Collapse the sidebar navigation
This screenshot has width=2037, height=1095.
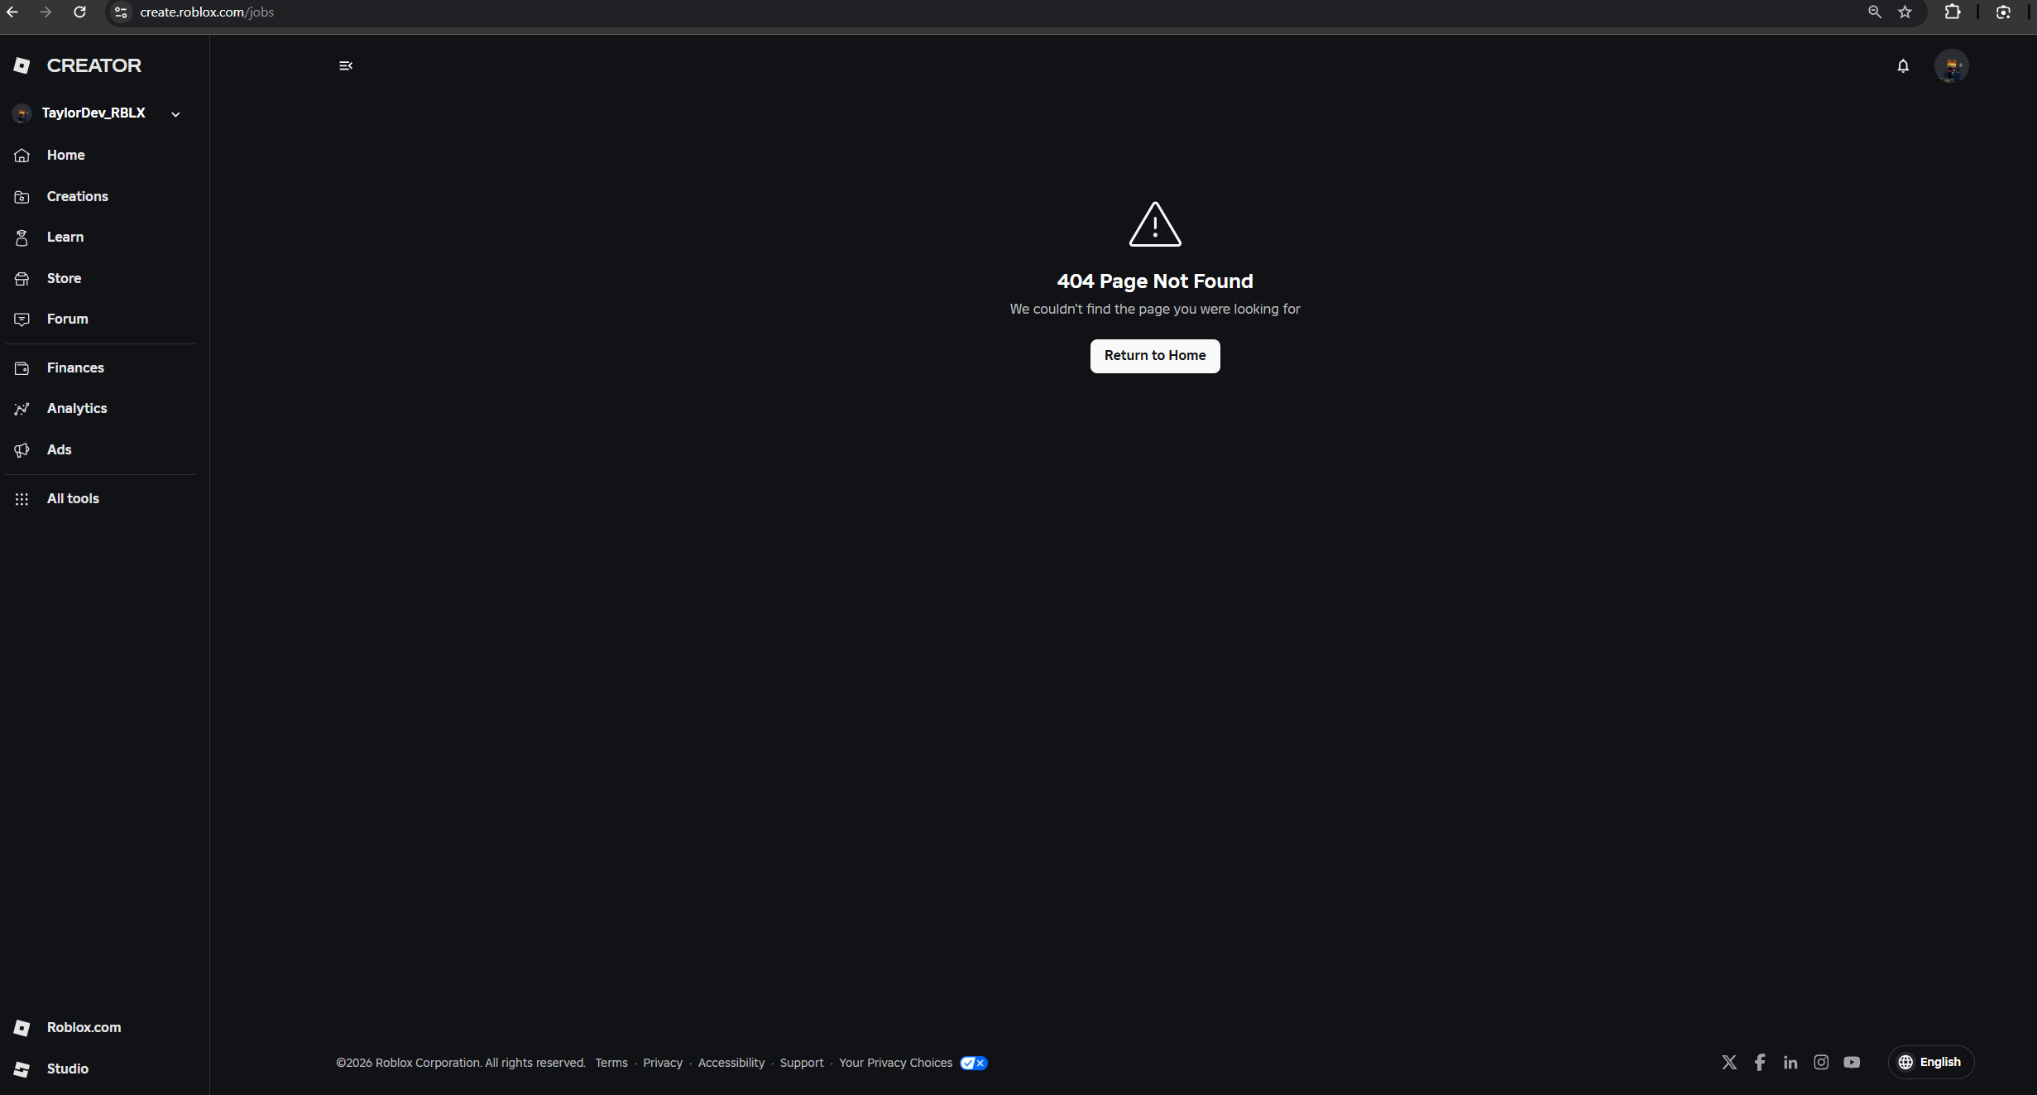tap(345, 65)
